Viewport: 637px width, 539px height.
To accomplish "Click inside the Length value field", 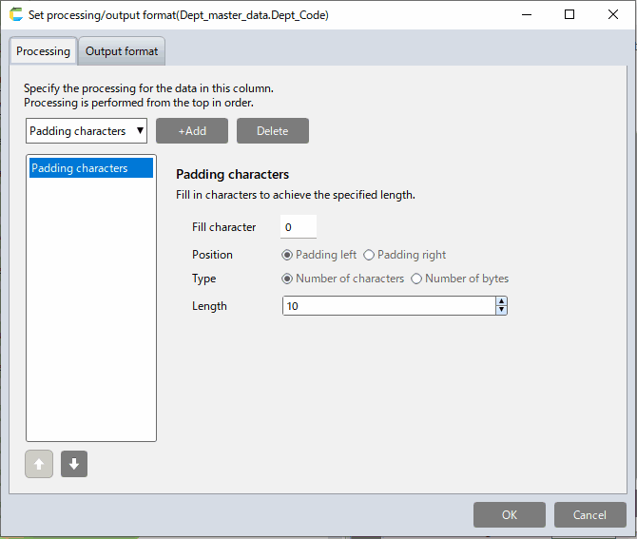I will click(x=388, y=306).
